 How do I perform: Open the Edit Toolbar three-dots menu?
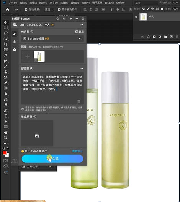coord(5,143)
